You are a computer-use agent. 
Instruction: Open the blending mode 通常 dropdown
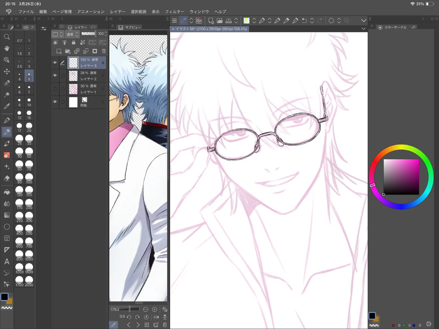click(x=72, y=34)
